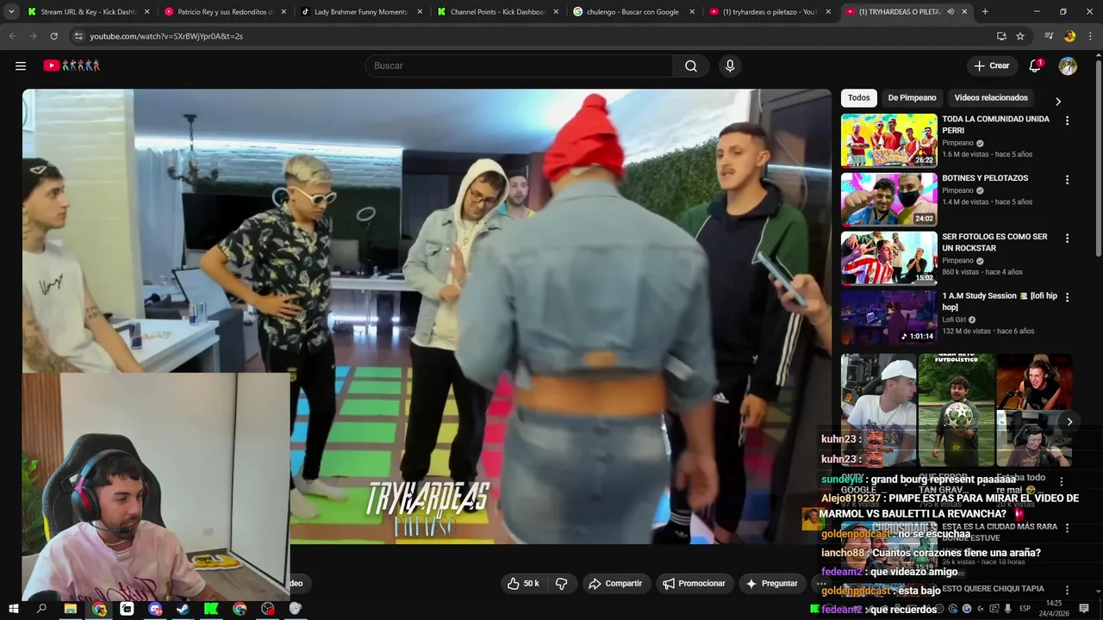
Task: Switch to Stream URL & Key tab
Action: pos(88,12)
